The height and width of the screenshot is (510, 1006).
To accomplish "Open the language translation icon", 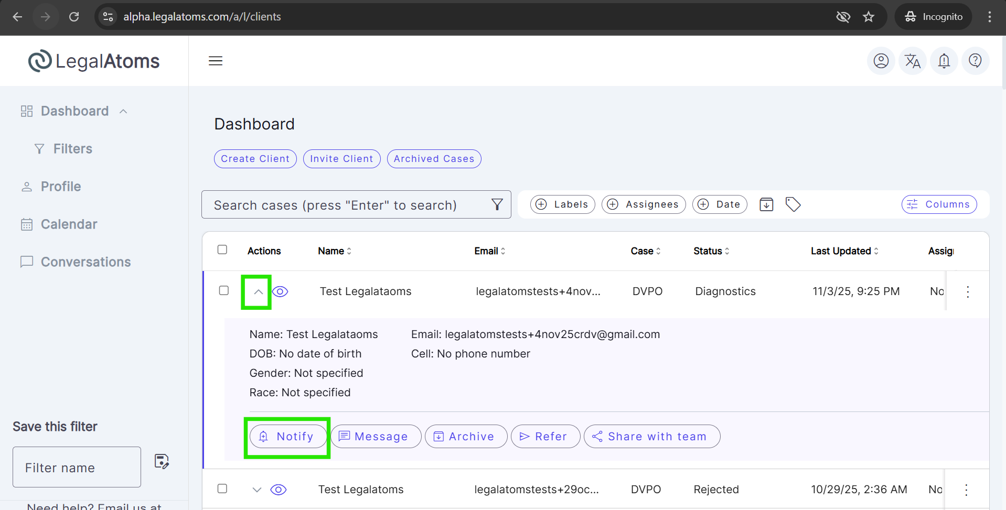I will (x=912, y=61).
